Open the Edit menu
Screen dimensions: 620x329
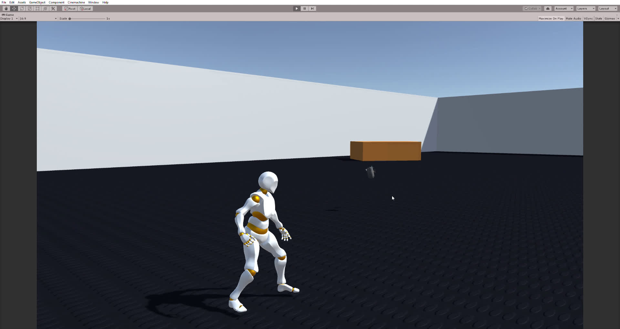coord(12,2)
